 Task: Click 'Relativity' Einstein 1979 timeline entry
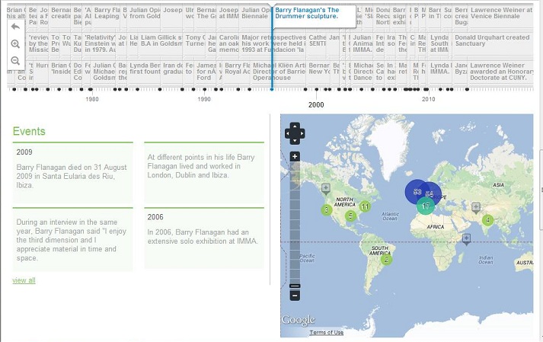click(x=100, y=44)
